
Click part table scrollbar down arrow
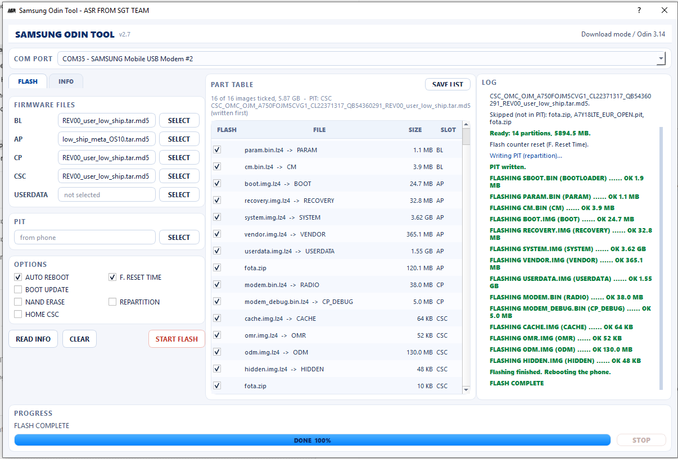point(465,389)
